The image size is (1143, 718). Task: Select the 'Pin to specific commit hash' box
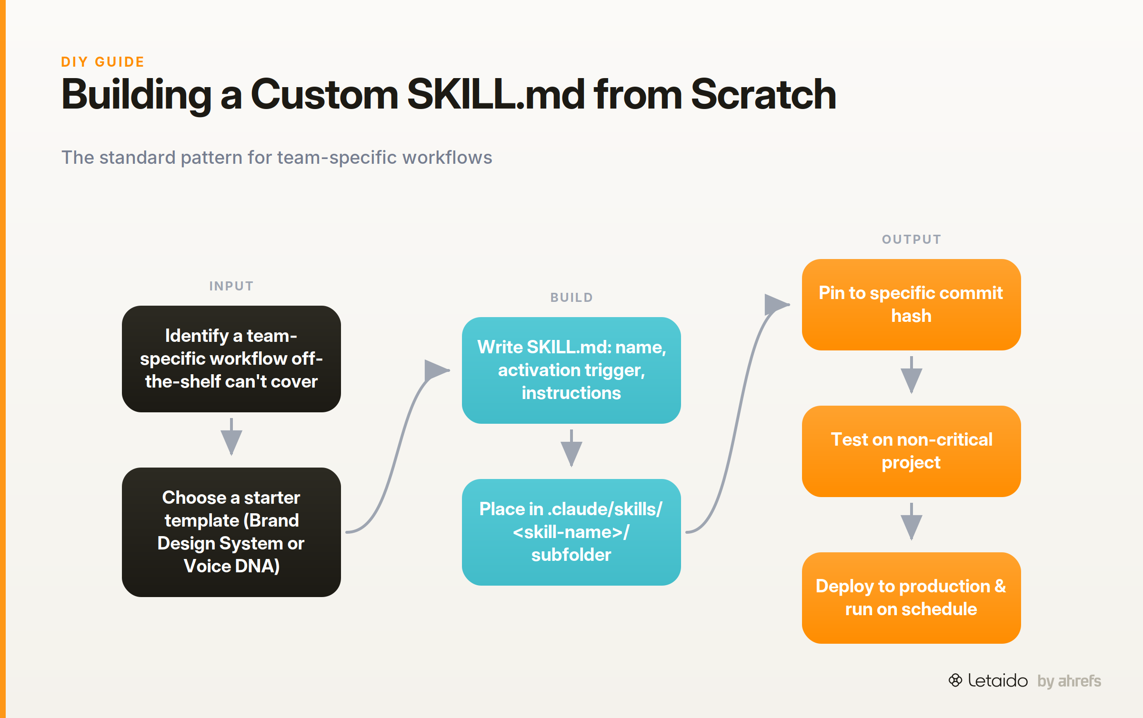point(912,305)
